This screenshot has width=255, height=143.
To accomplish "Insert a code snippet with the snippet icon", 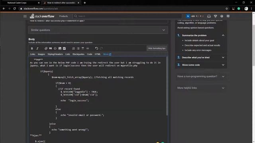I will [x=65, y=48].
